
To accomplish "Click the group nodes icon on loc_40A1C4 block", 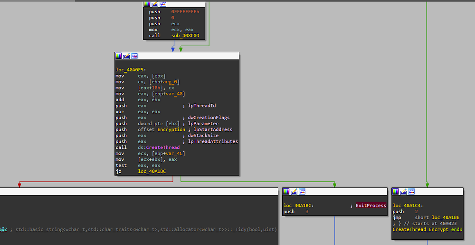I will (x=411, y=192).
